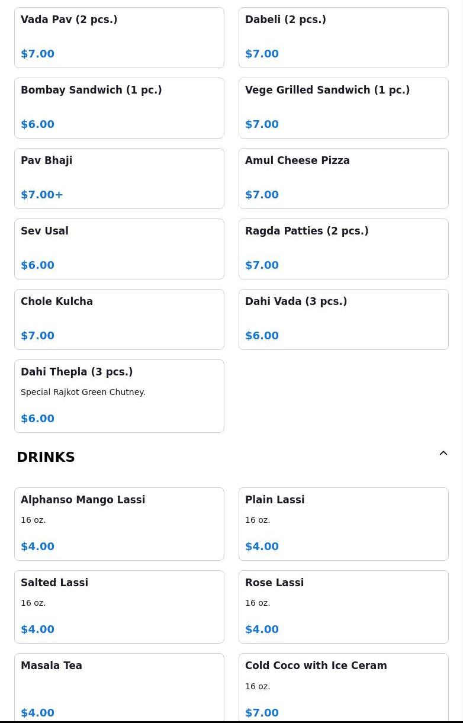The height and width of the screenshot is (723, 463).
Task: Collapse the DRINKS section chevron
Action: coord(443,454)
